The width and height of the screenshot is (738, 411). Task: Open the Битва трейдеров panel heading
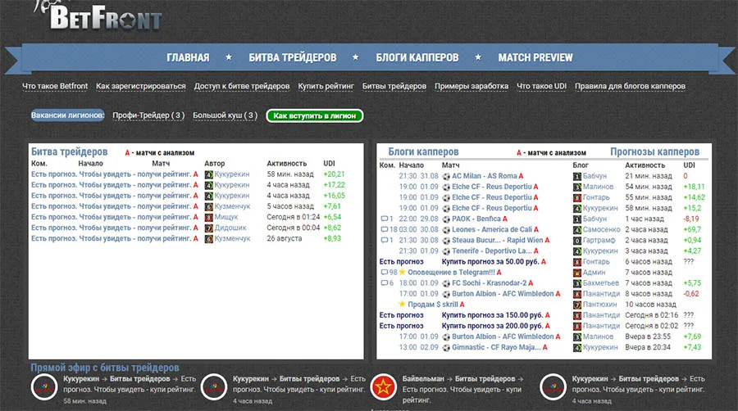pos(69,151)
